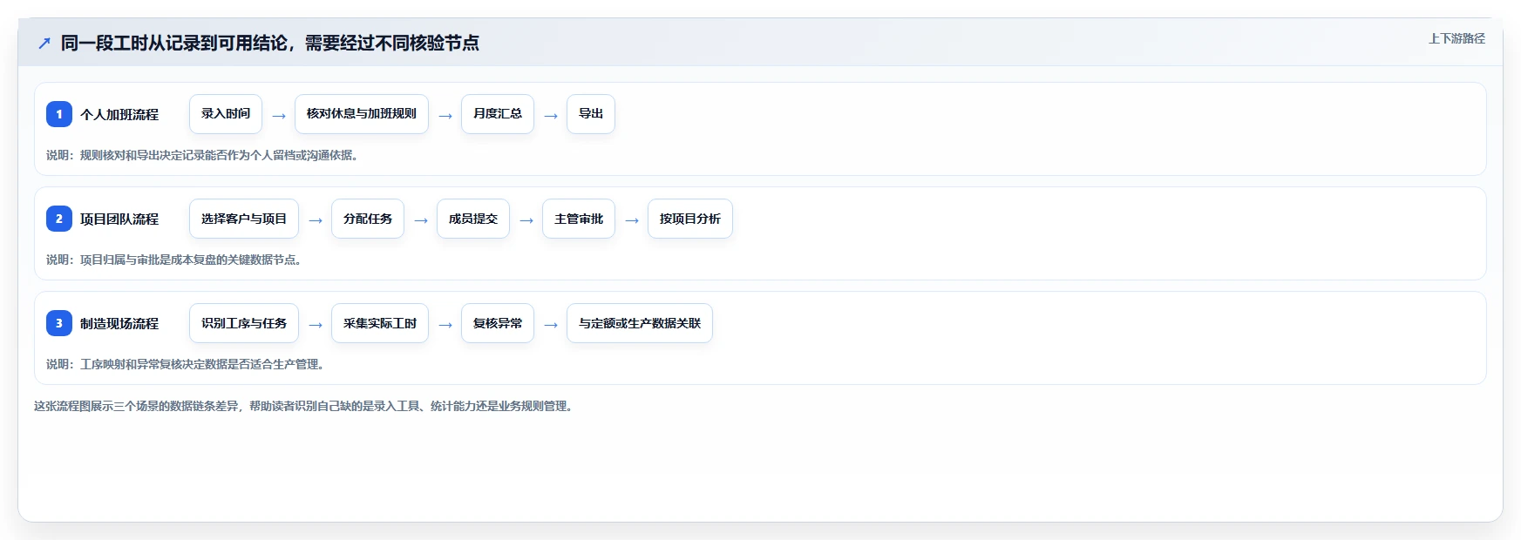Select the 按项目分析 step box

point(690,219)
